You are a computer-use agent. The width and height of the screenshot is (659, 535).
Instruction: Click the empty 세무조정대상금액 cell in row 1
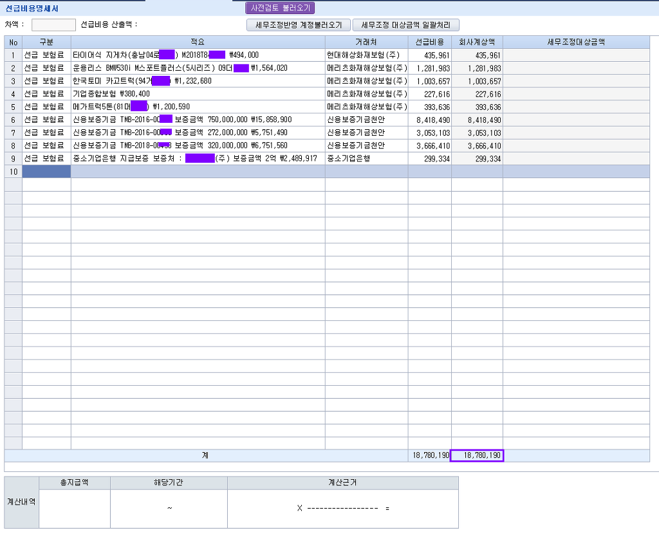tap(576, 55)
